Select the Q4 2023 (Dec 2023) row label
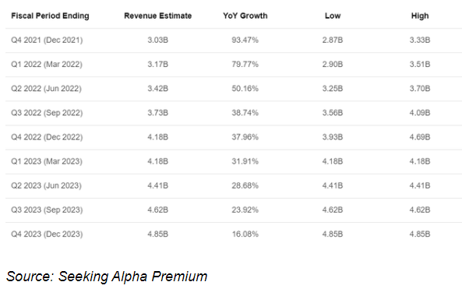The width and height of the screenshot is (462, 289). coord(47,234)
